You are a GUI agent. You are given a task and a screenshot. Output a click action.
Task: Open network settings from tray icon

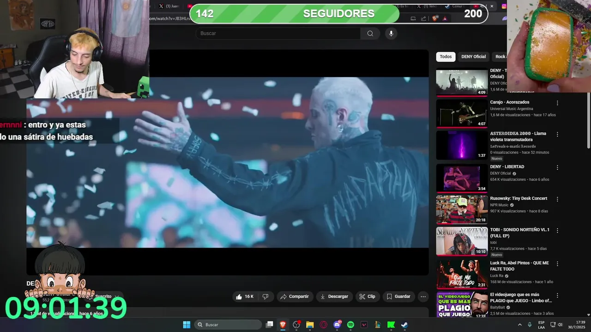click(553, 325)
